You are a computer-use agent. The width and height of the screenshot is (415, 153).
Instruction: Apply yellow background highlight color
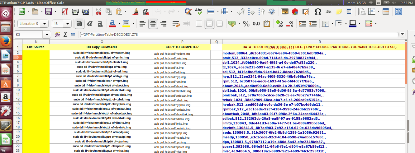[126, 24]
